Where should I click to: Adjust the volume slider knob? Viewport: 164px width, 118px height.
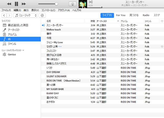pyautogui.click(x=56, y=4)
